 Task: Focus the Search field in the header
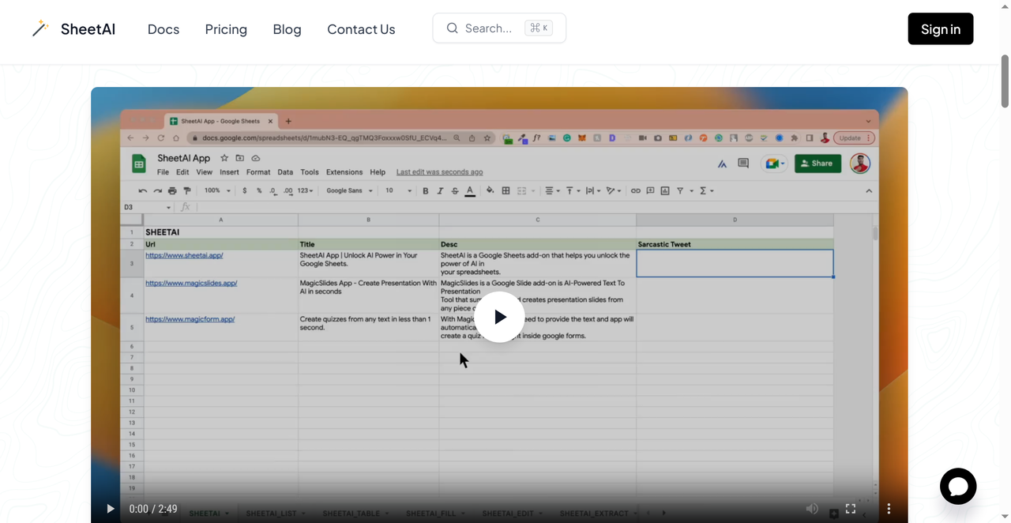[x=499, y=28]
